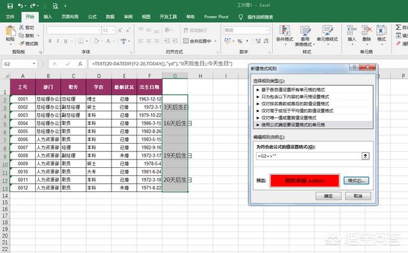This screenshot has width=408, height=253.
Task: Switch to the Page Layout (页面布局) tab
Action: (x=69, y=17)
